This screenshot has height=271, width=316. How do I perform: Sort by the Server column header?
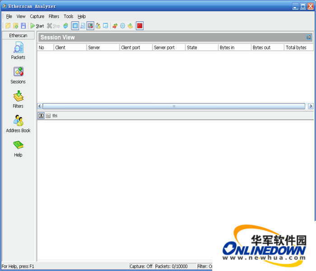coord(103,47)
